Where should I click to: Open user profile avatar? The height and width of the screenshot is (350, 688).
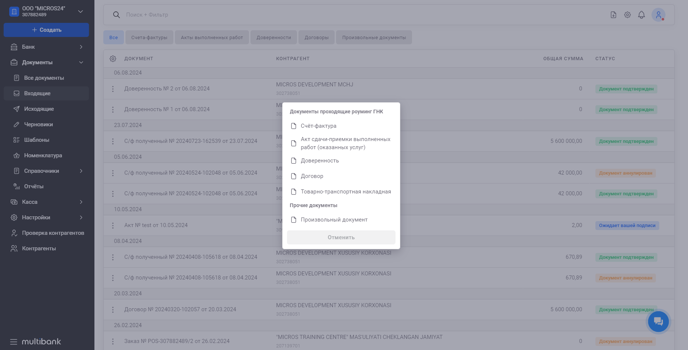[658, 15]
